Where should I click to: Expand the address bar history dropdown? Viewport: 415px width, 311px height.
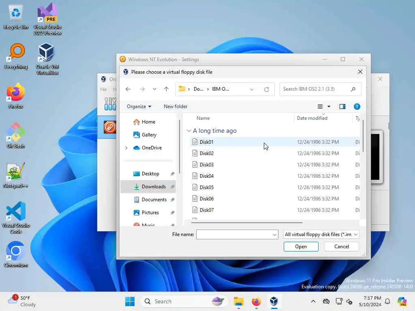251,89
